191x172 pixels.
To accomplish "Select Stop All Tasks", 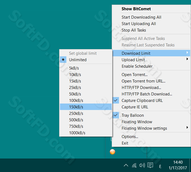I will tap(151, 30).
